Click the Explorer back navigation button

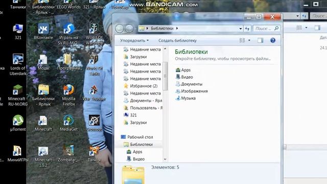coord(120,29)
